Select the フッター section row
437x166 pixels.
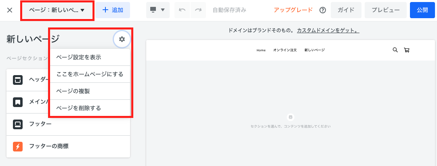tap(68, 124)
